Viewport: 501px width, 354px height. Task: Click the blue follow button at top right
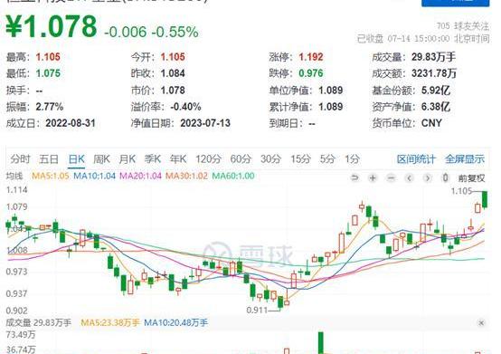[455, 3]
